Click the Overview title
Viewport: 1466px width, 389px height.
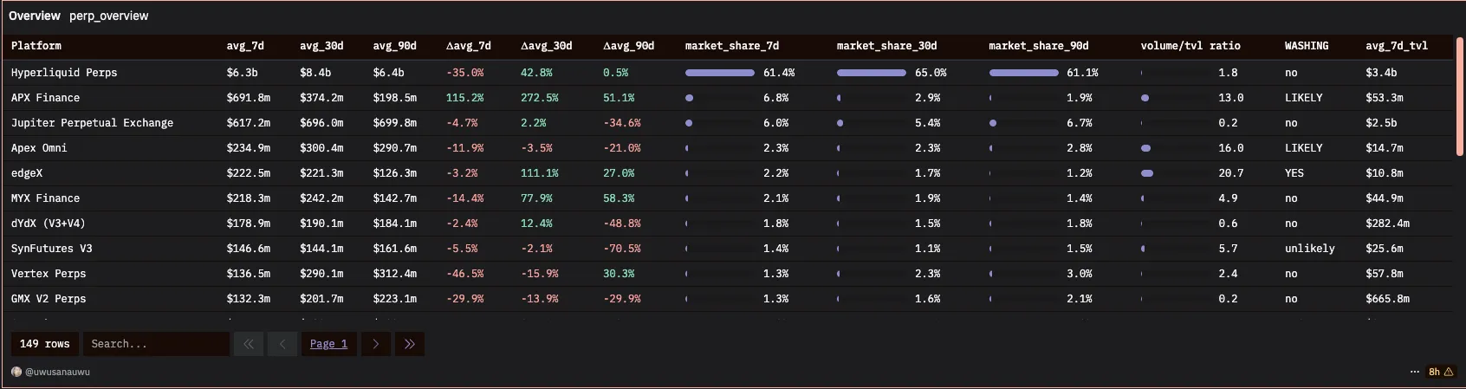pyautogui.click(x=35, y=16)
